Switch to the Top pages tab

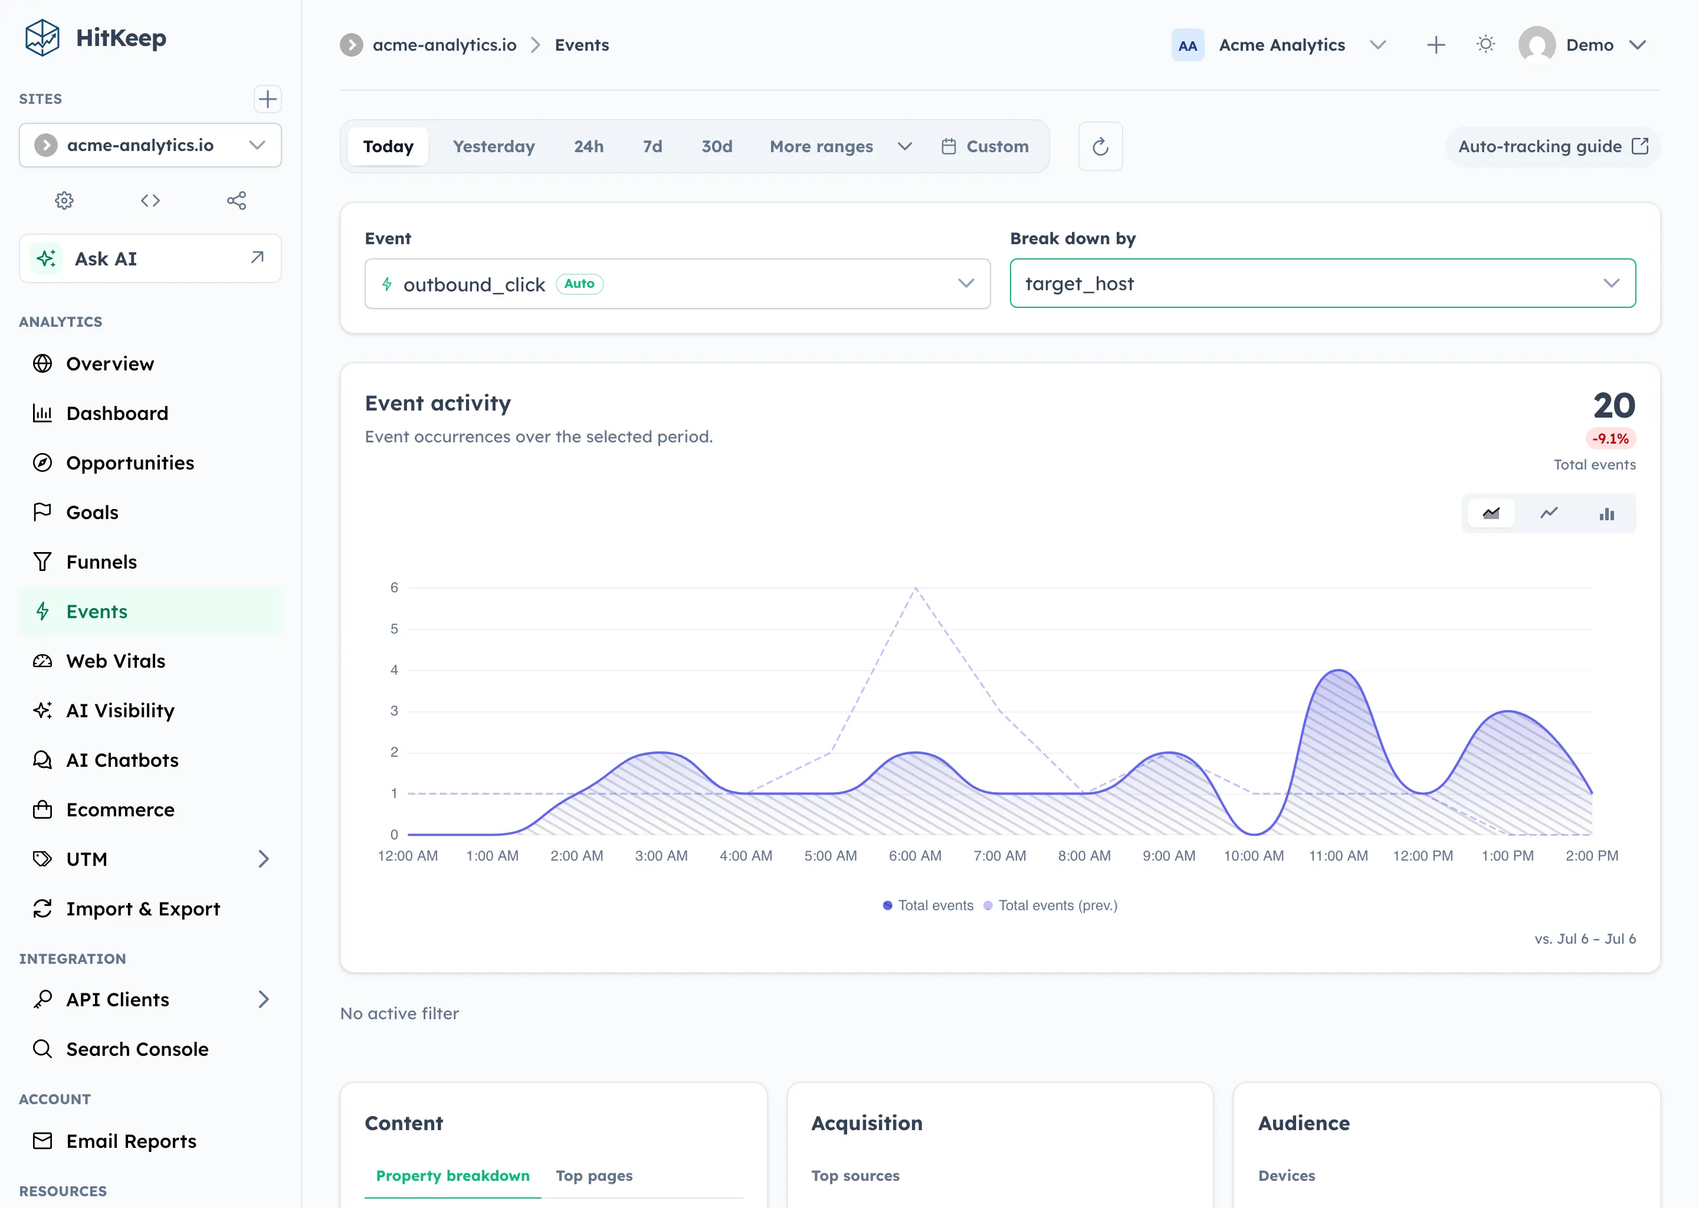(593, 1176)
